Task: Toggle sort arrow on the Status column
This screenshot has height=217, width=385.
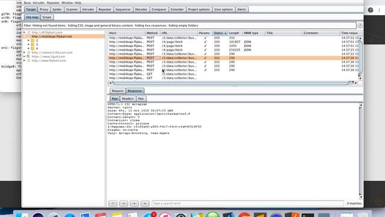Action: pyautogui.click(x=225, y=33)
